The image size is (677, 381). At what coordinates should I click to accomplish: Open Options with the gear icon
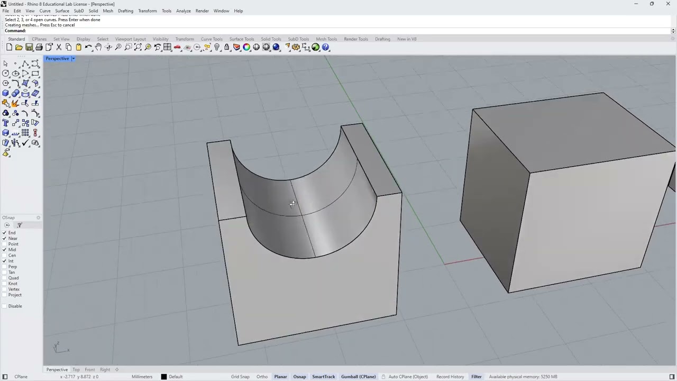pyautogui.click(x=296, y=47)
